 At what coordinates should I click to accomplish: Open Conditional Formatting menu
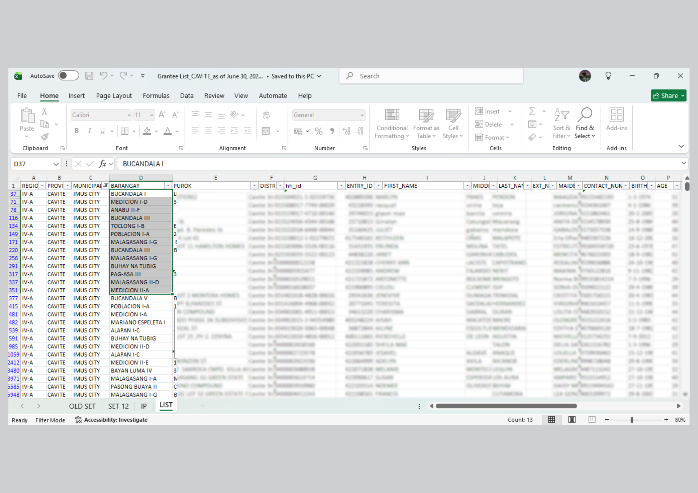tap(391, 124)
